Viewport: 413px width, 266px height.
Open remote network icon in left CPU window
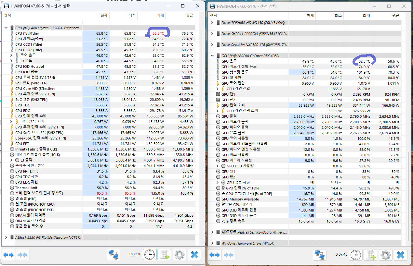[113, 255]
